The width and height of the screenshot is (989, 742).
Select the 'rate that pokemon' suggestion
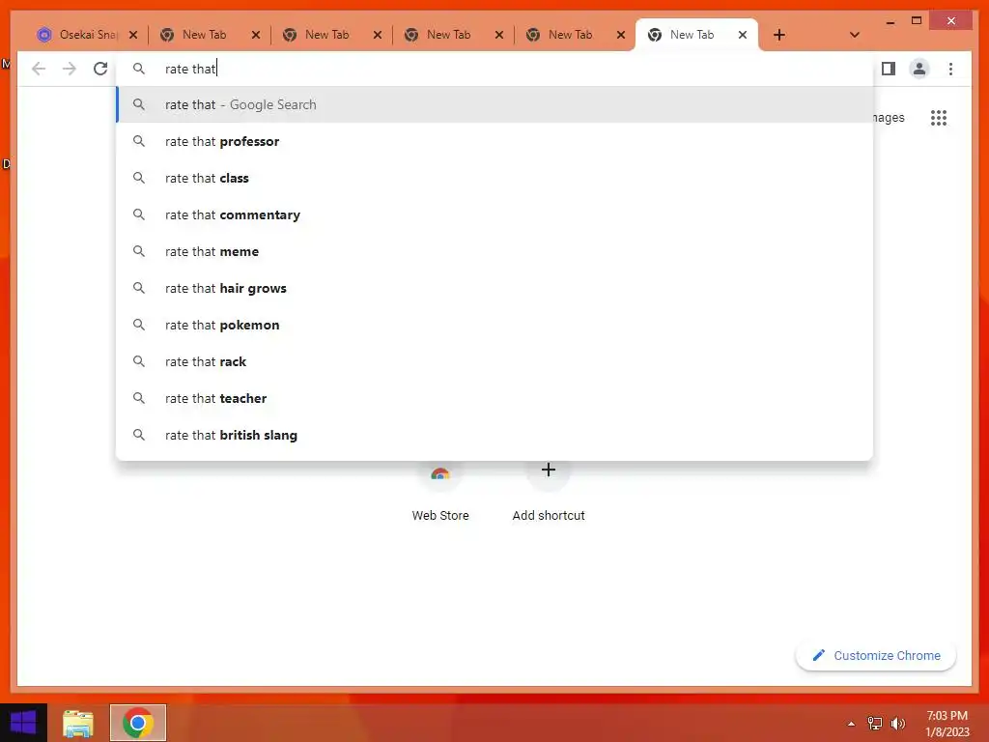(494, 325)
